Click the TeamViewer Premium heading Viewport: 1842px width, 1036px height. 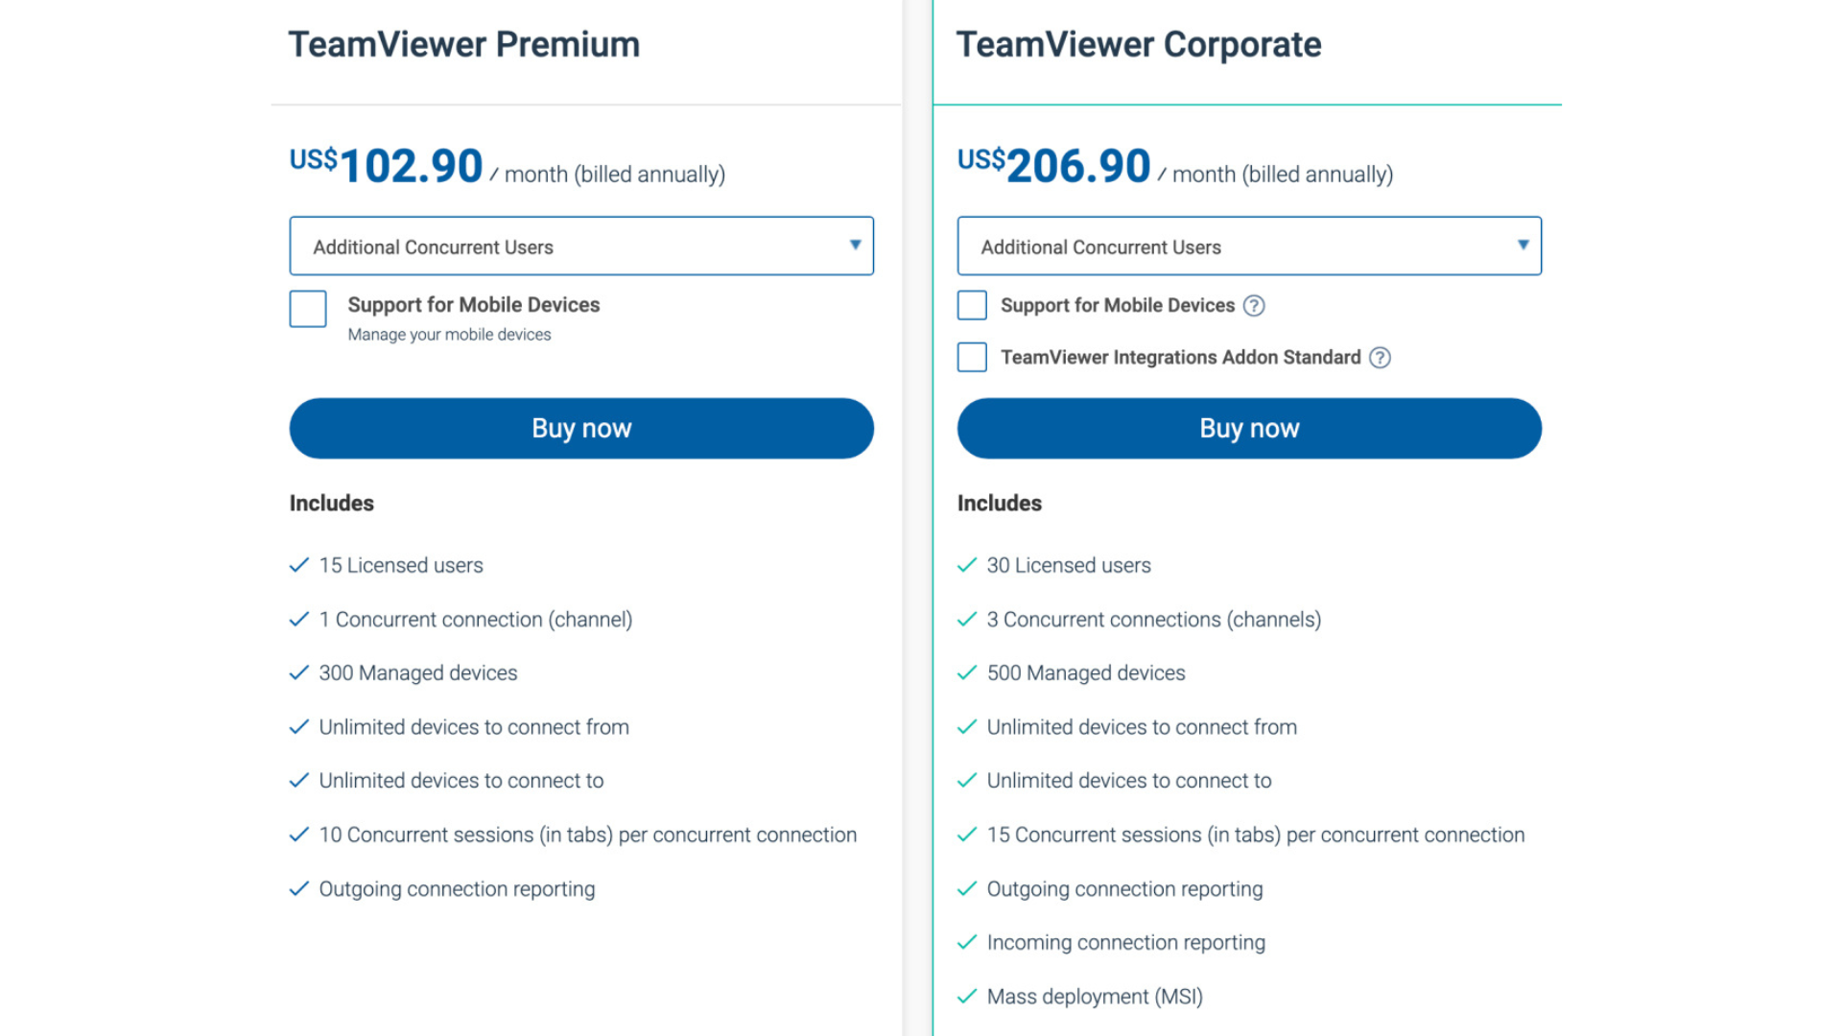pyautogui.click(x=464, y=45)
